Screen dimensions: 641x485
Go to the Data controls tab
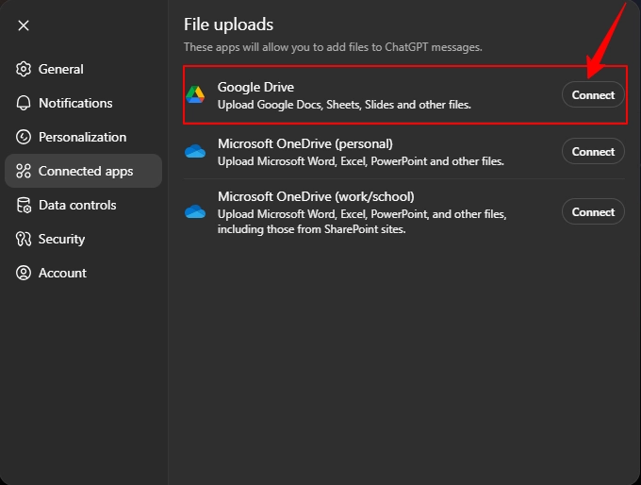click(83, 205)
